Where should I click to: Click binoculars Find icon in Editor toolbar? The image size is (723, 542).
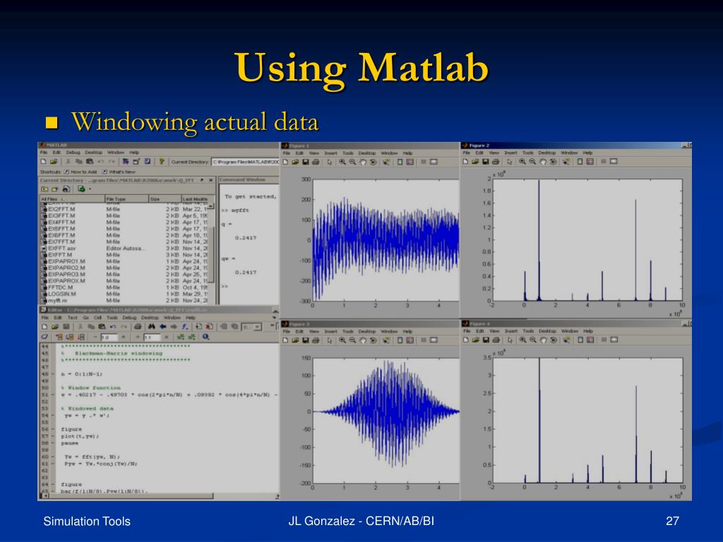click(x=152, y=326)
